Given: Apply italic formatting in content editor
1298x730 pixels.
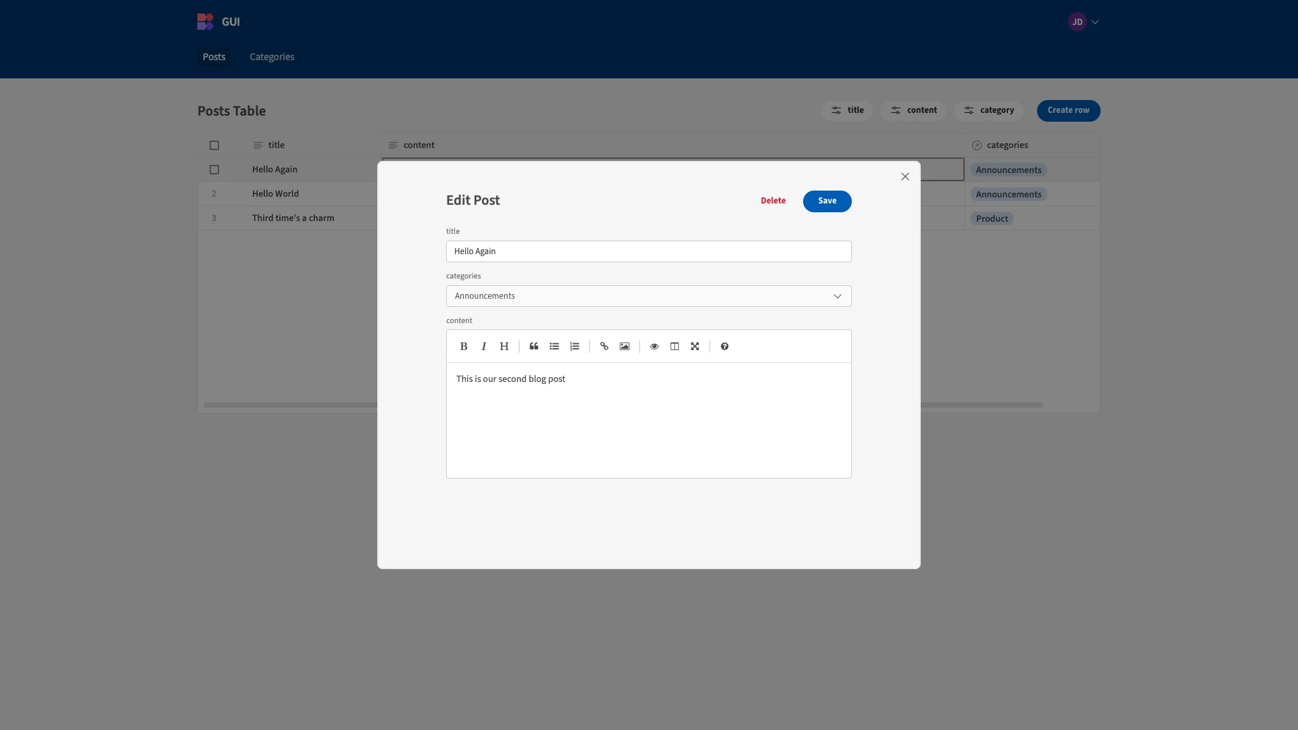Looking at the screenshot, I should tap(484, 346).
